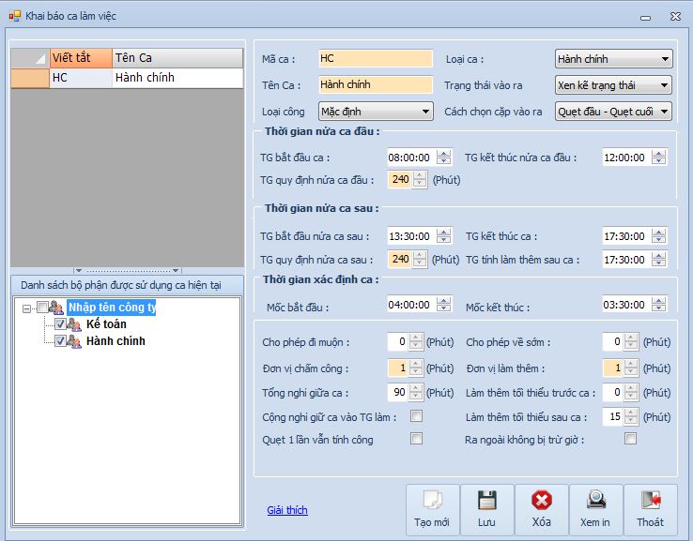Click the Tên Ca text field
The height and width of the screenshot is (541, 693).
point(375,84)
